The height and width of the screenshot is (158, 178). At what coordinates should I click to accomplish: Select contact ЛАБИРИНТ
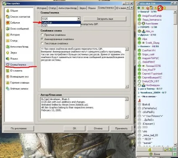tap(149, 62)
